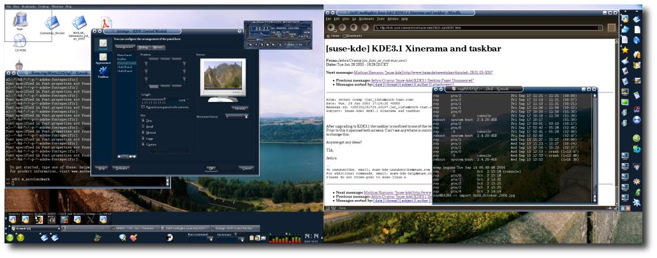This screenshot has height=258, width=657.
Task: Click OK in the settings dialog
Action: click(212, 168)
